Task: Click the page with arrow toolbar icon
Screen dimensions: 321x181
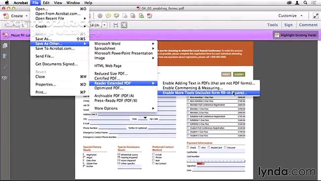Action: [133, 16]
